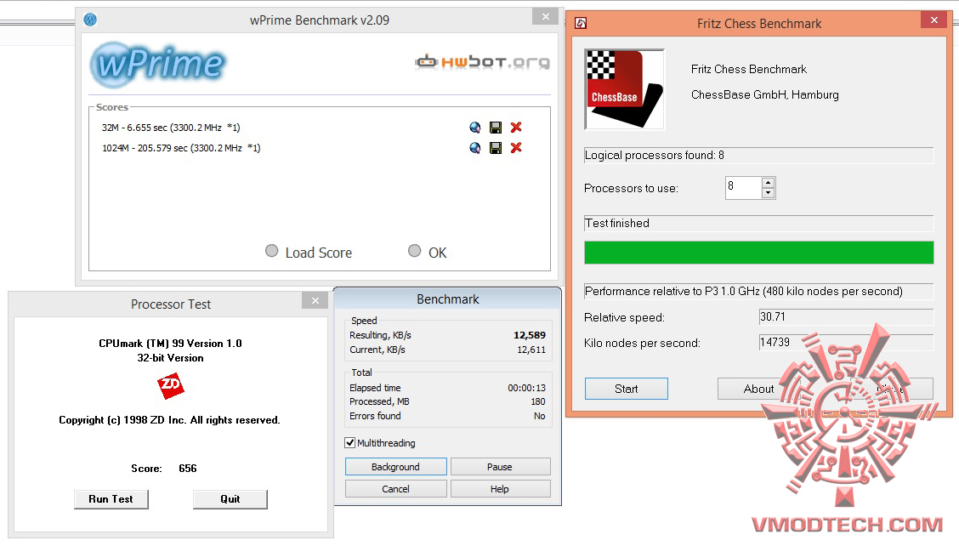The height and width of the screenshot is (546, 959).
Task: Close the Fritz Chess Benchmark window
Action: pos(934,20)
